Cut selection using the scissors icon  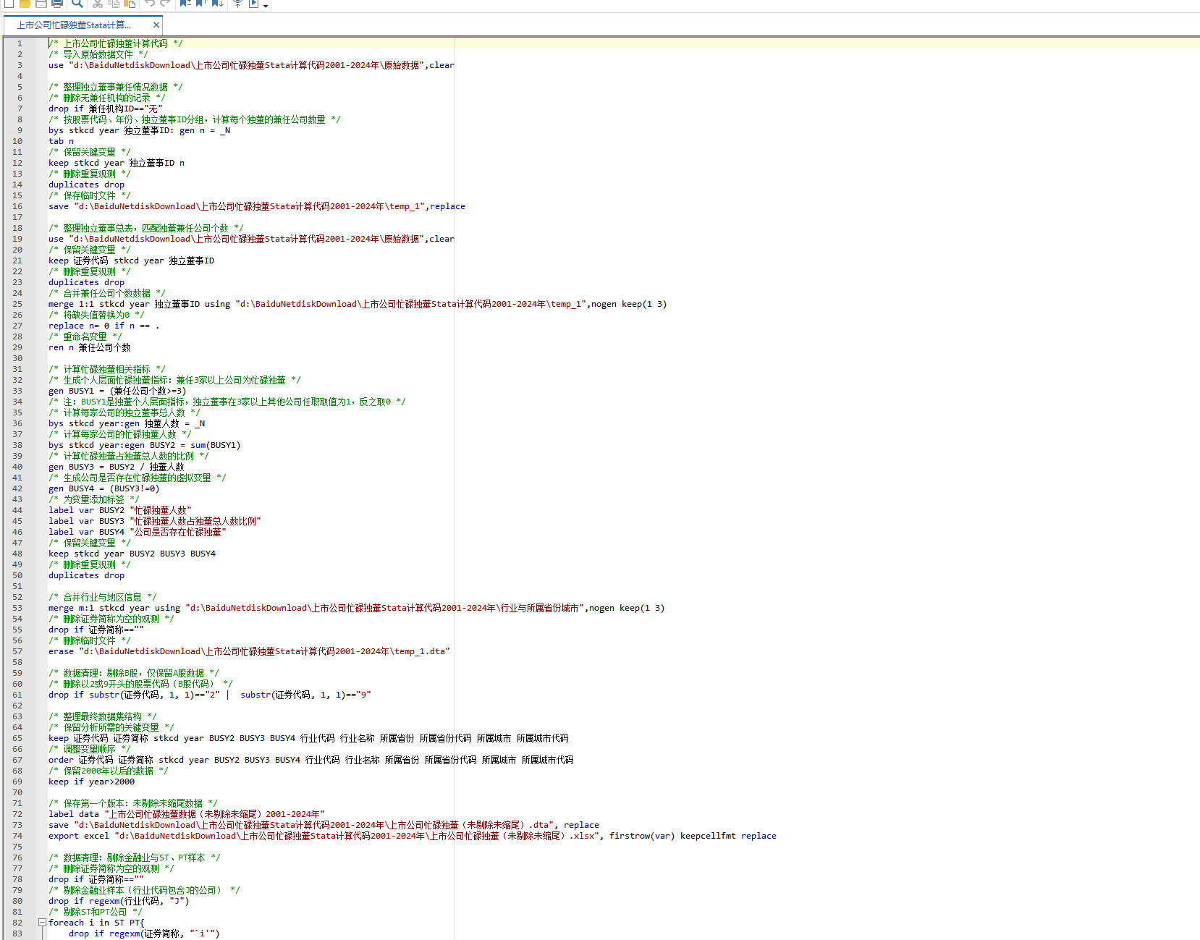click(98, 3)
